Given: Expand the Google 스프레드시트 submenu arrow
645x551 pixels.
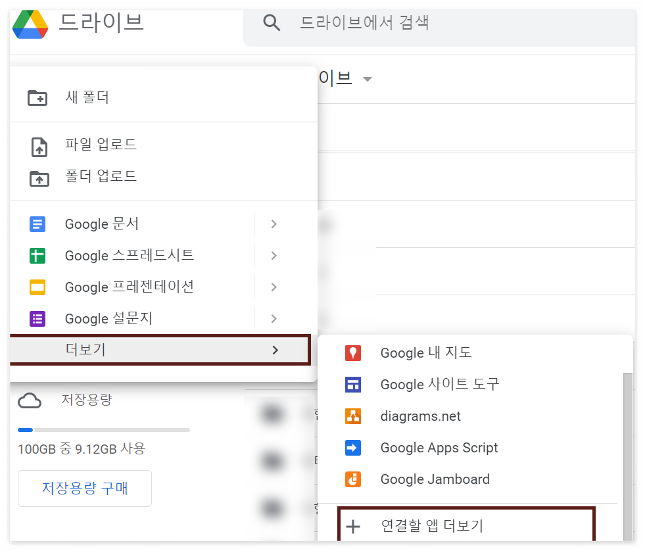Looking at the screenshot, I should 274,256.
